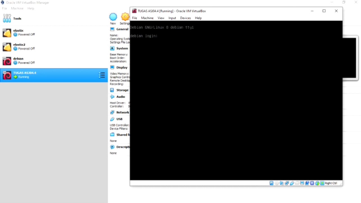Image resolution: width=361 pixels, height=203 pixels.
Task: Click the 'Recording:' label under Display
Action: tap(117, 84)
